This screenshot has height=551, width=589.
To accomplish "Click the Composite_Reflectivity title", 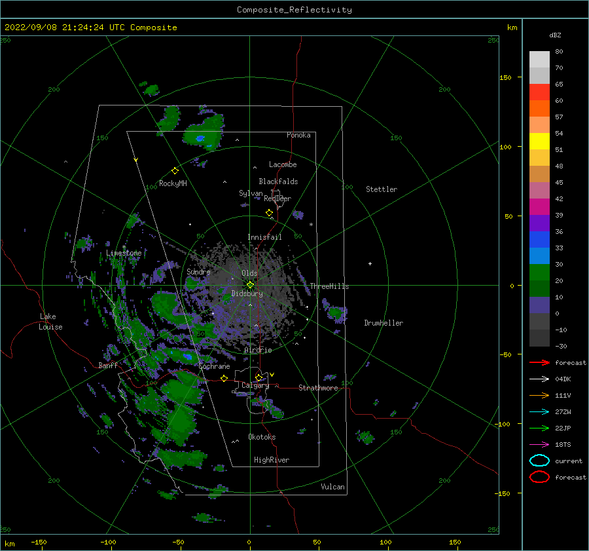I will point(294,10).
